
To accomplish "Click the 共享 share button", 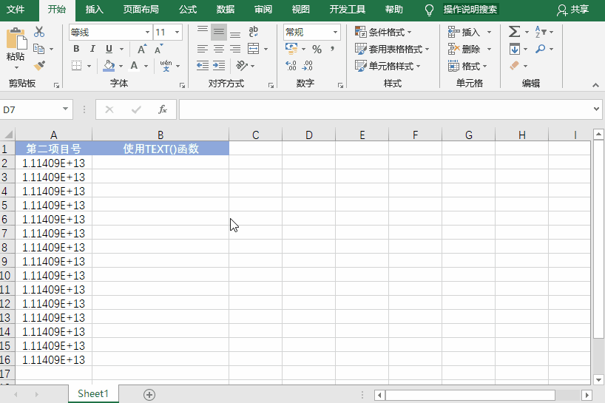I will pos(572,10).
